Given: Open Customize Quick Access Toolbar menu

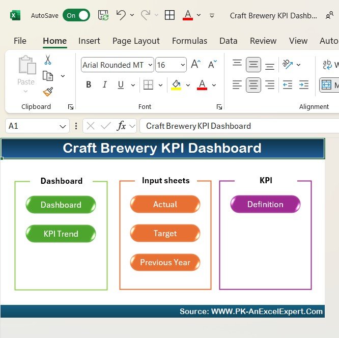Looking at the screenshot, I should [212, 16].
